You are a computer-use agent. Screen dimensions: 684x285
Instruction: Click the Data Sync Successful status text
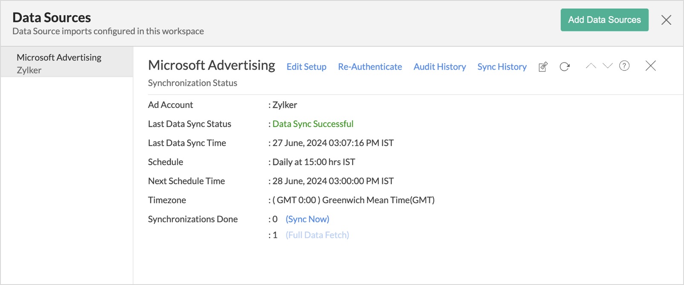[313, 124]
